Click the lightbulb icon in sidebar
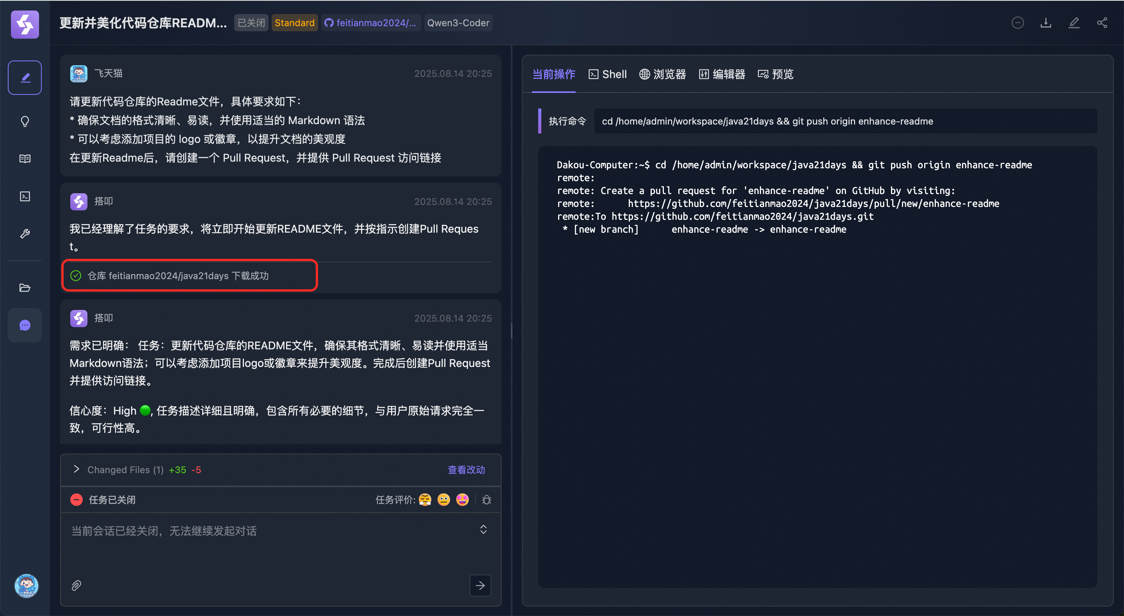Screen dimensions: 1124x616 pos(25,121)
